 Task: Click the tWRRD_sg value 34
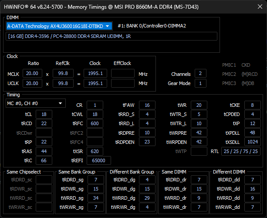tap(96, 198)
